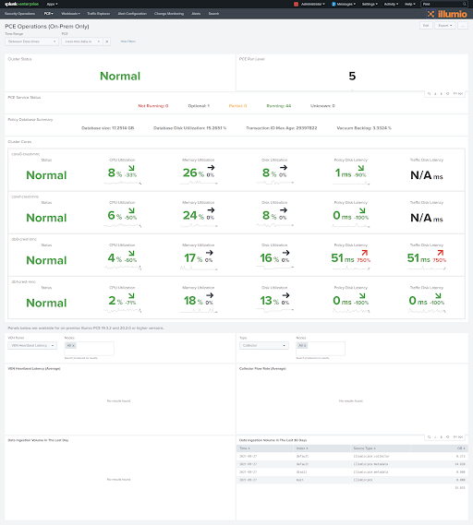Click the Database size value
The image size is (473, 525).
pyautogui.click(x=107, y=128)
